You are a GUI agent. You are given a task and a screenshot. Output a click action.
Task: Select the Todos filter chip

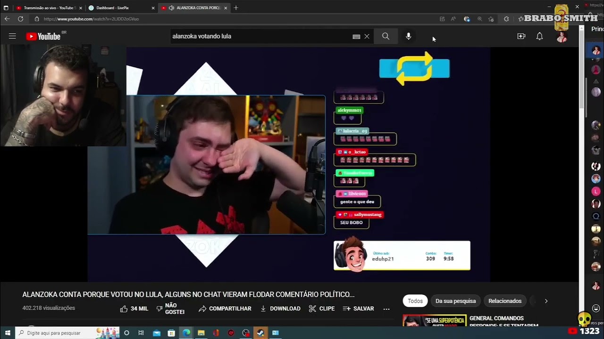415,301
